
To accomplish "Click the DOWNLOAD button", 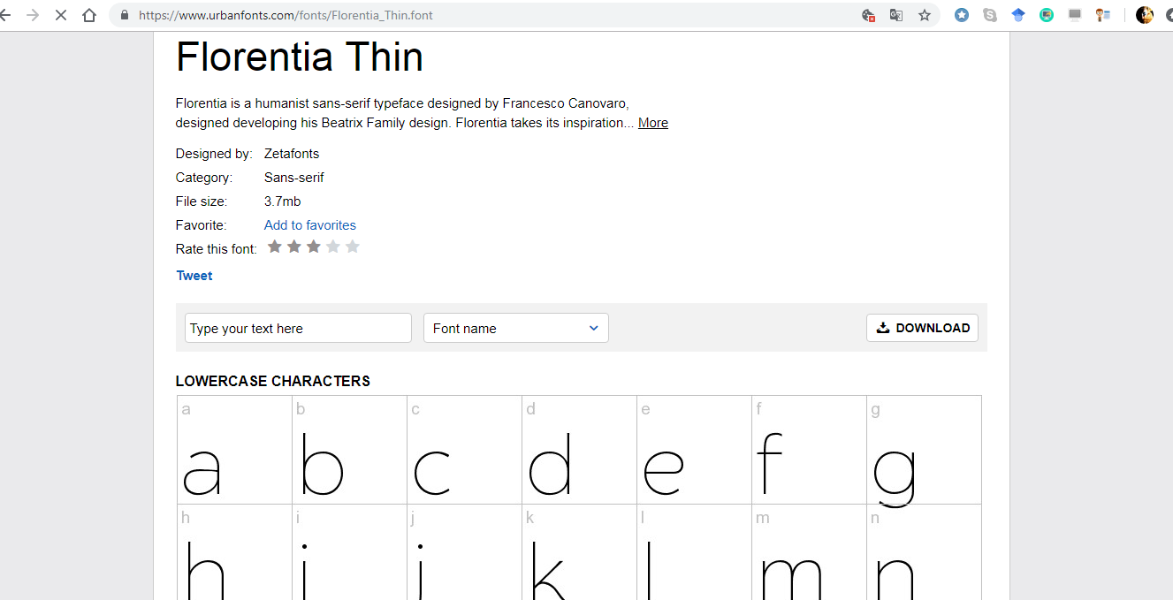I will coord(922,328).
